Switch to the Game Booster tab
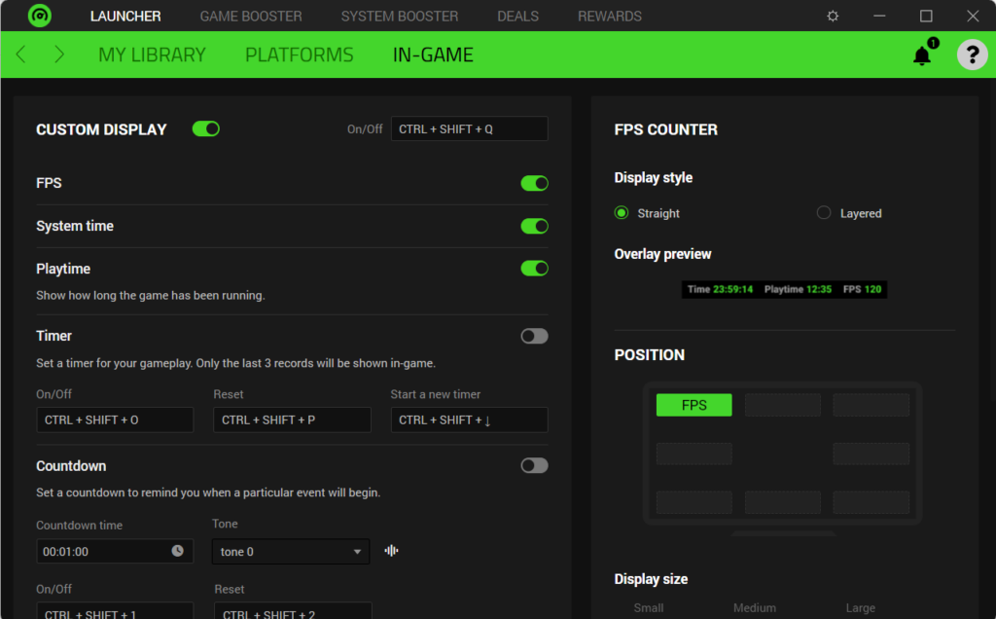Screen dimensions: 996x619 coord(251,17)
